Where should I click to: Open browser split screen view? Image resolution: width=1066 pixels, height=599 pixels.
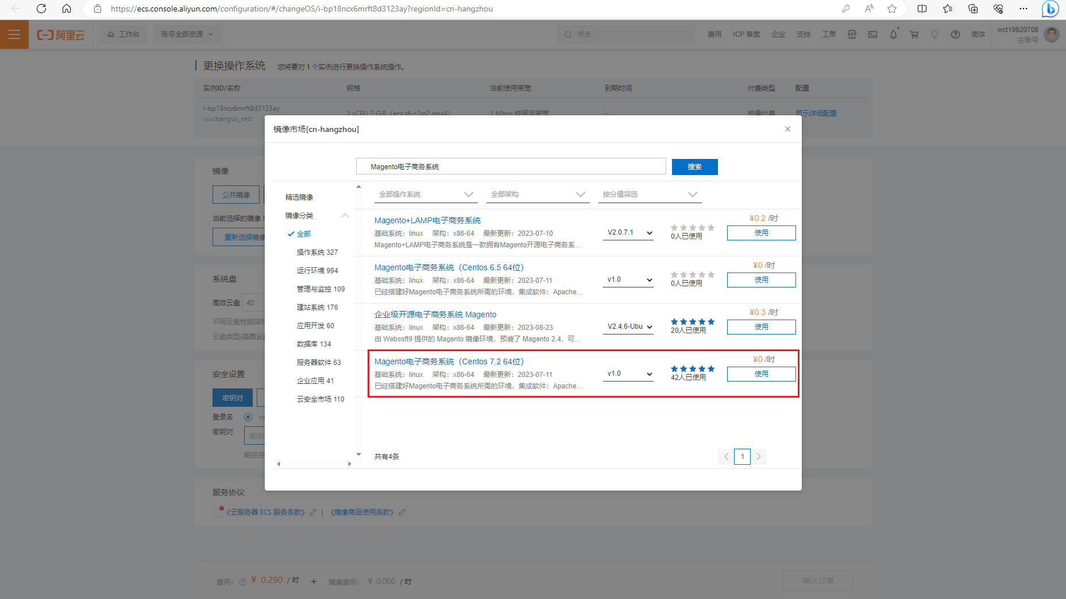click(x=922, y=9)
